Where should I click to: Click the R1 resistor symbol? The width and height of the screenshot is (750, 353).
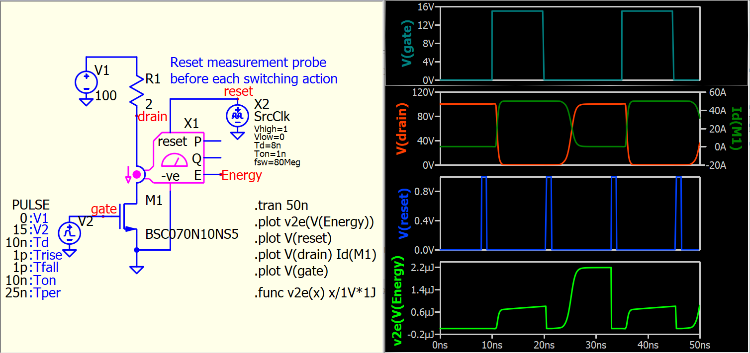pyautogui.click(x=136, y=90)
